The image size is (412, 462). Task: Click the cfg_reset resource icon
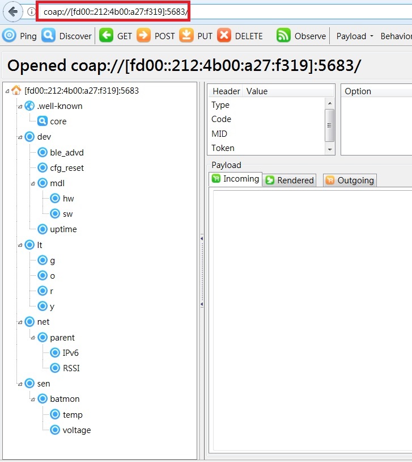pos(43,167)
